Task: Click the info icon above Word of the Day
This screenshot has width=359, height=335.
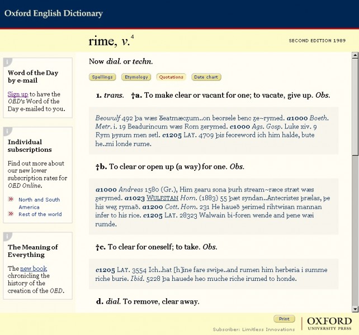Action: [5, 62]
